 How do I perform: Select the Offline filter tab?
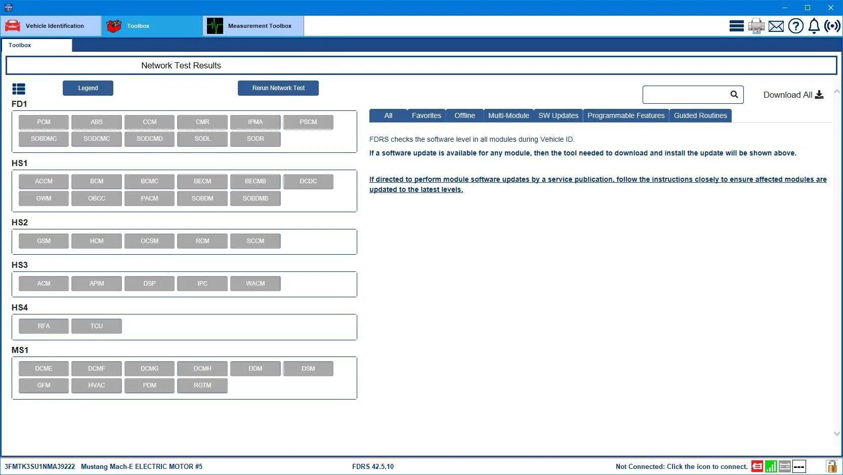pos(465,115)
